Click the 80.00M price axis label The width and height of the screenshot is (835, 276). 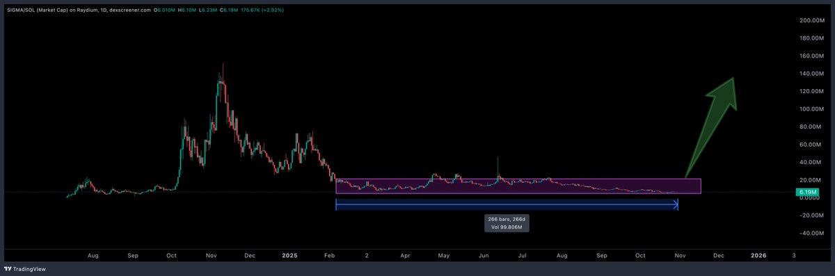coord(811,127)
